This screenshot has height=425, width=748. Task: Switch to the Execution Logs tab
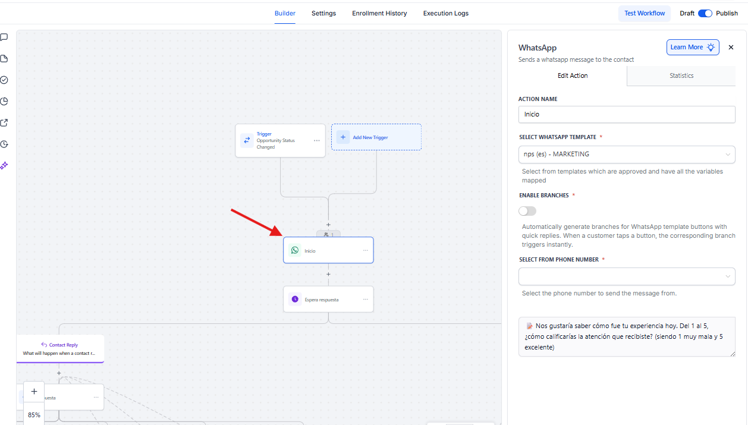[445, 13]
